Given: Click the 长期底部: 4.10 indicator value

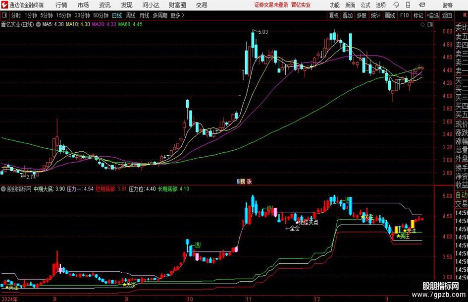Looking at the screenshot, I should [173, 189].
